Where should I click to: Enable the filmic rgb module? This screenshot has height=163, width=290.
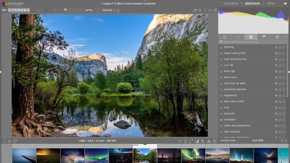click(x=221, y=71)
